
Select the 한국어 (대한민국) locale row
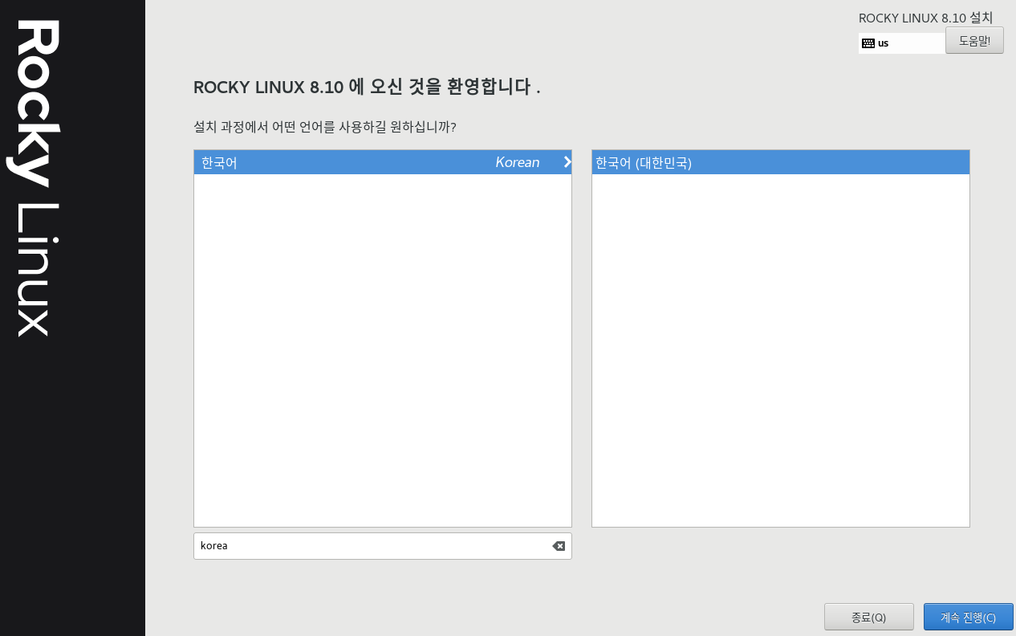coord(781,162)
